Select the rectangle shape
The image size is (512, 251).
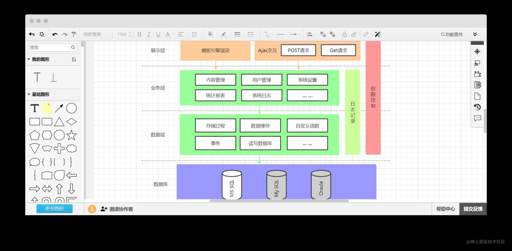(x=35, y=122)
